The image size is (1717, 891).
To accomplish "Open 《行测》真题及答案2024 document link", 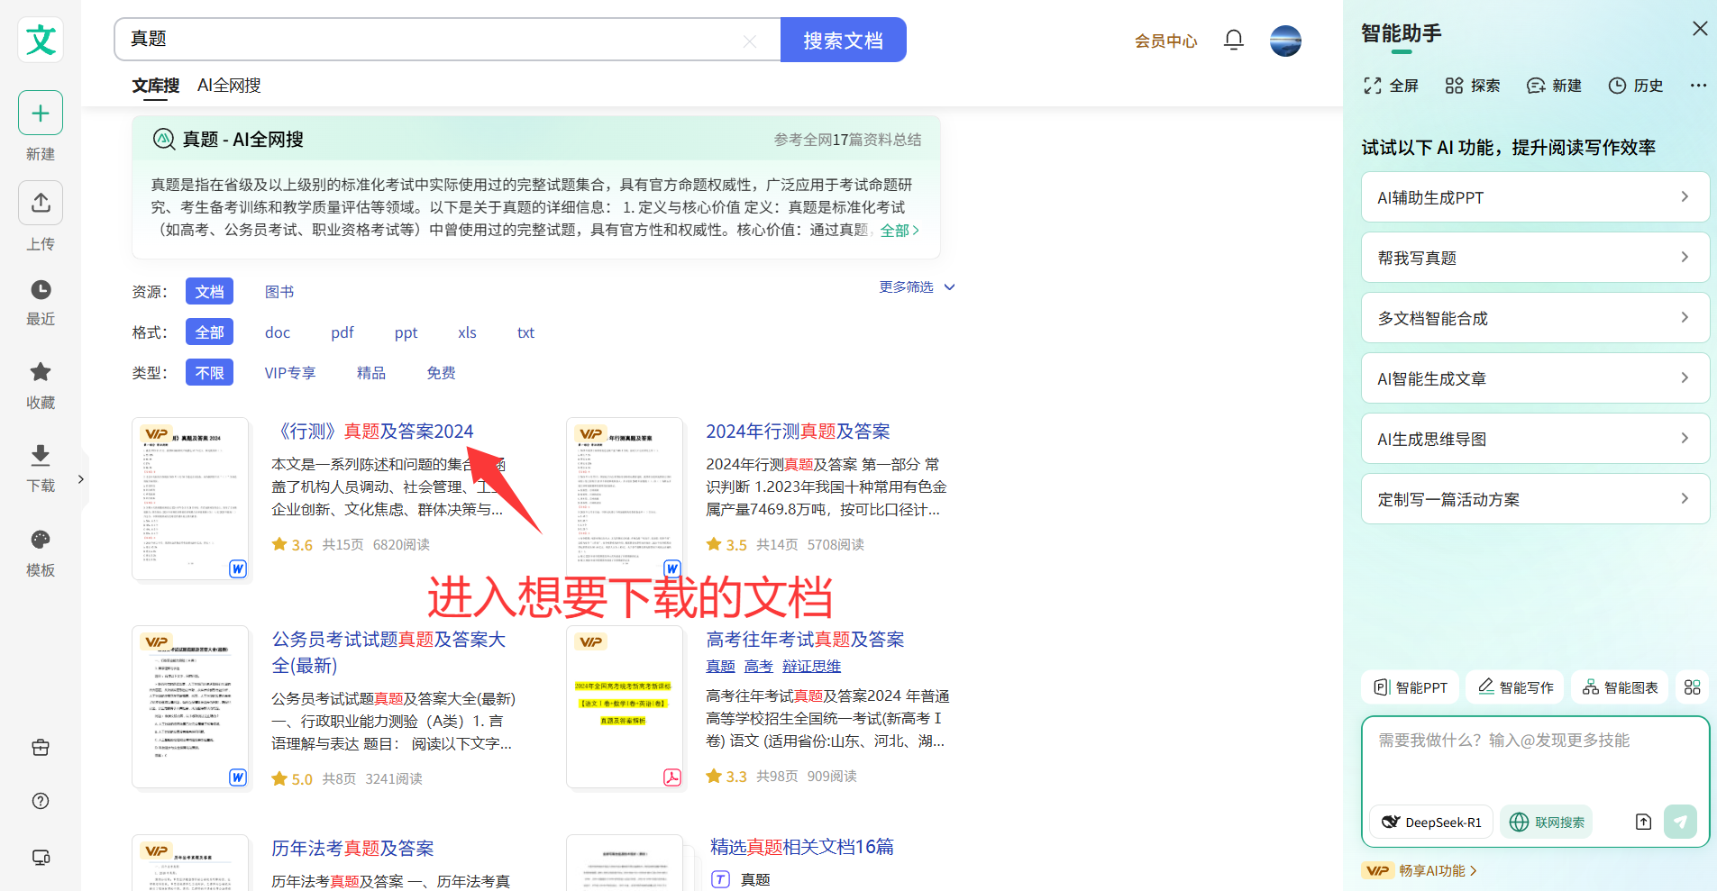I will [373, 432].
